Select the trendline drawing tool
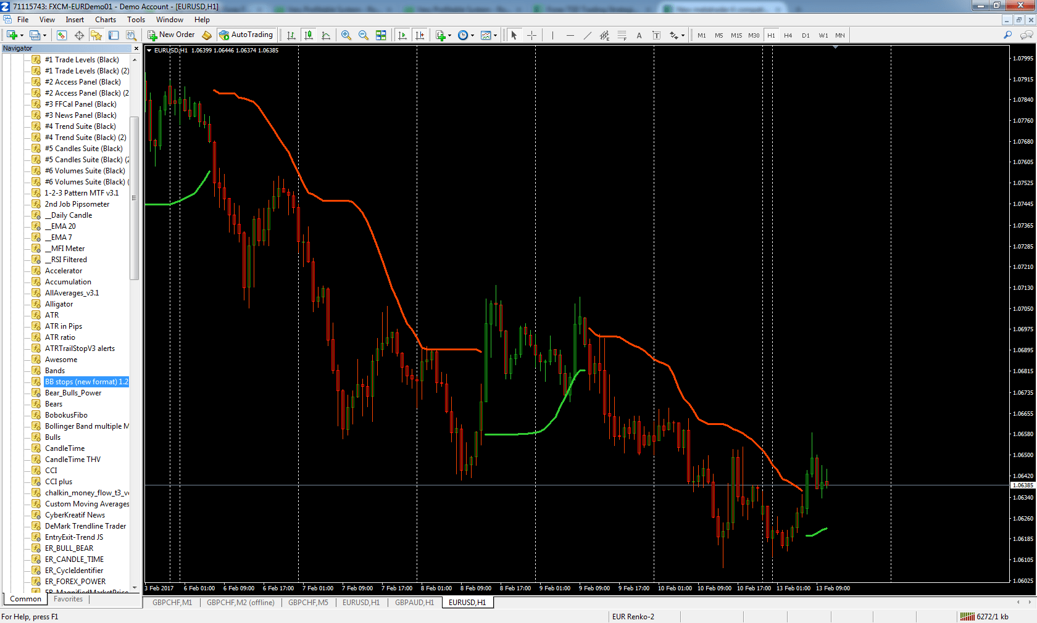1037x623 pixels. (587, 35)
